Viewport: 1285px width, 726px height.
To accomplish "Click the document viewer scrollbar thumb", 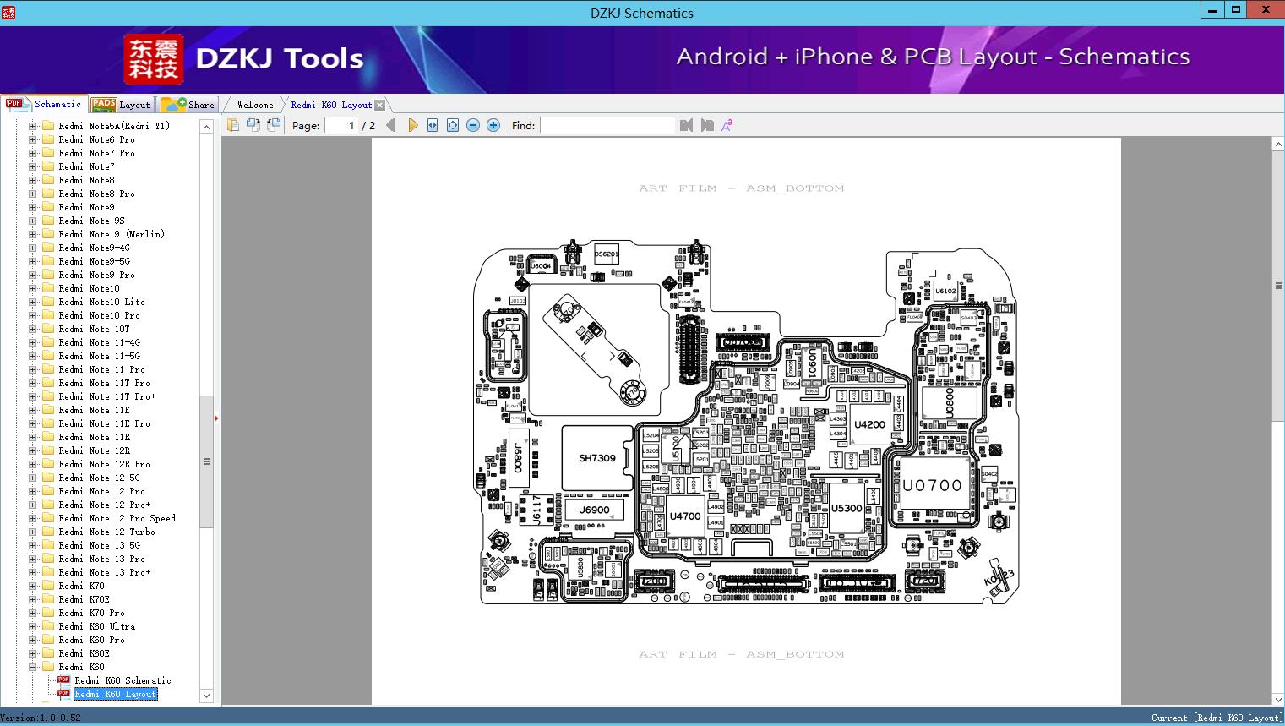I will tap(1278, 286).
